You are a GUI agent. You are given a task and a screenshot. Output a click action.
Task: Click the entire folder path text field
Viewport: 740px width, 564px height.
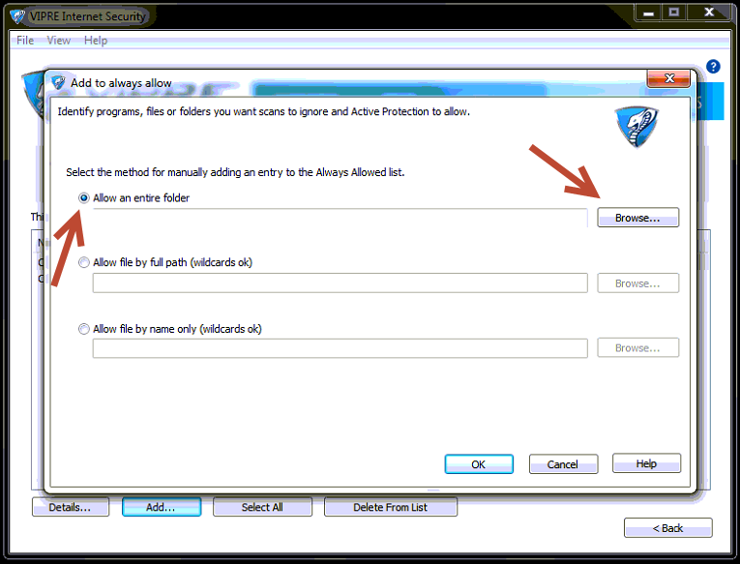[x=340, y=218]
